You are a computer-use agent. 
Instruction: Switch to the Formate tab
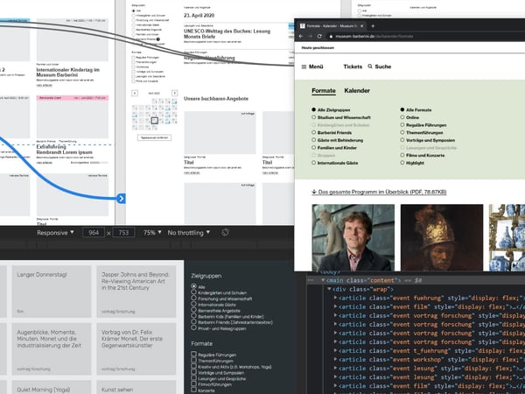(324, 91)
